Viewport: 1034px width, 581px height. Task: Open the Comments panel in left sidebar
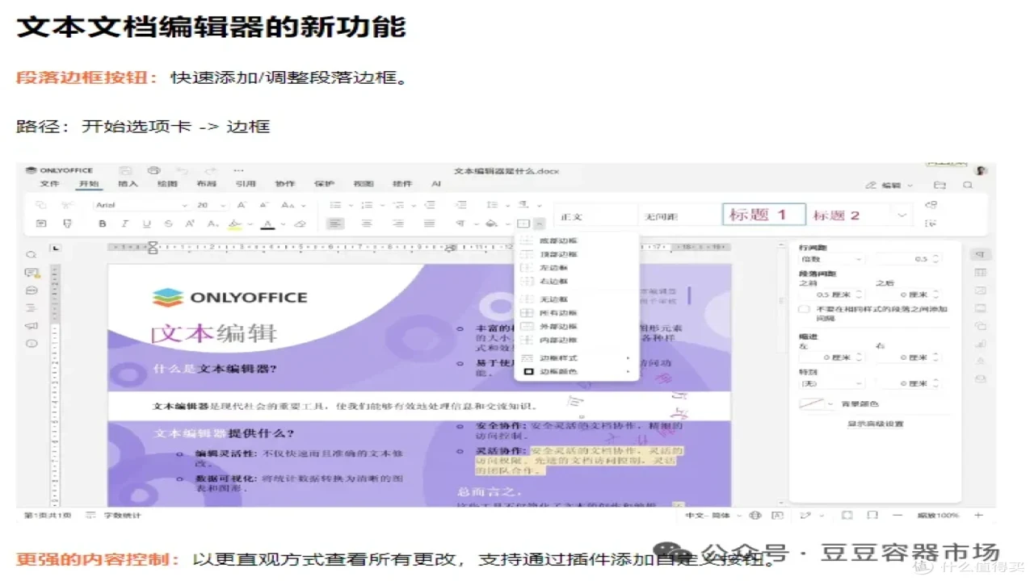click(32, 273)
